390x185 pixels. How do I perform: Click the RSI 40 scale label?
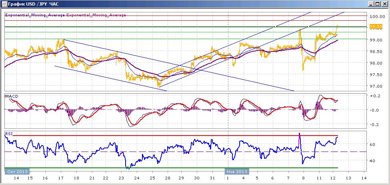[x=372, y=161]
